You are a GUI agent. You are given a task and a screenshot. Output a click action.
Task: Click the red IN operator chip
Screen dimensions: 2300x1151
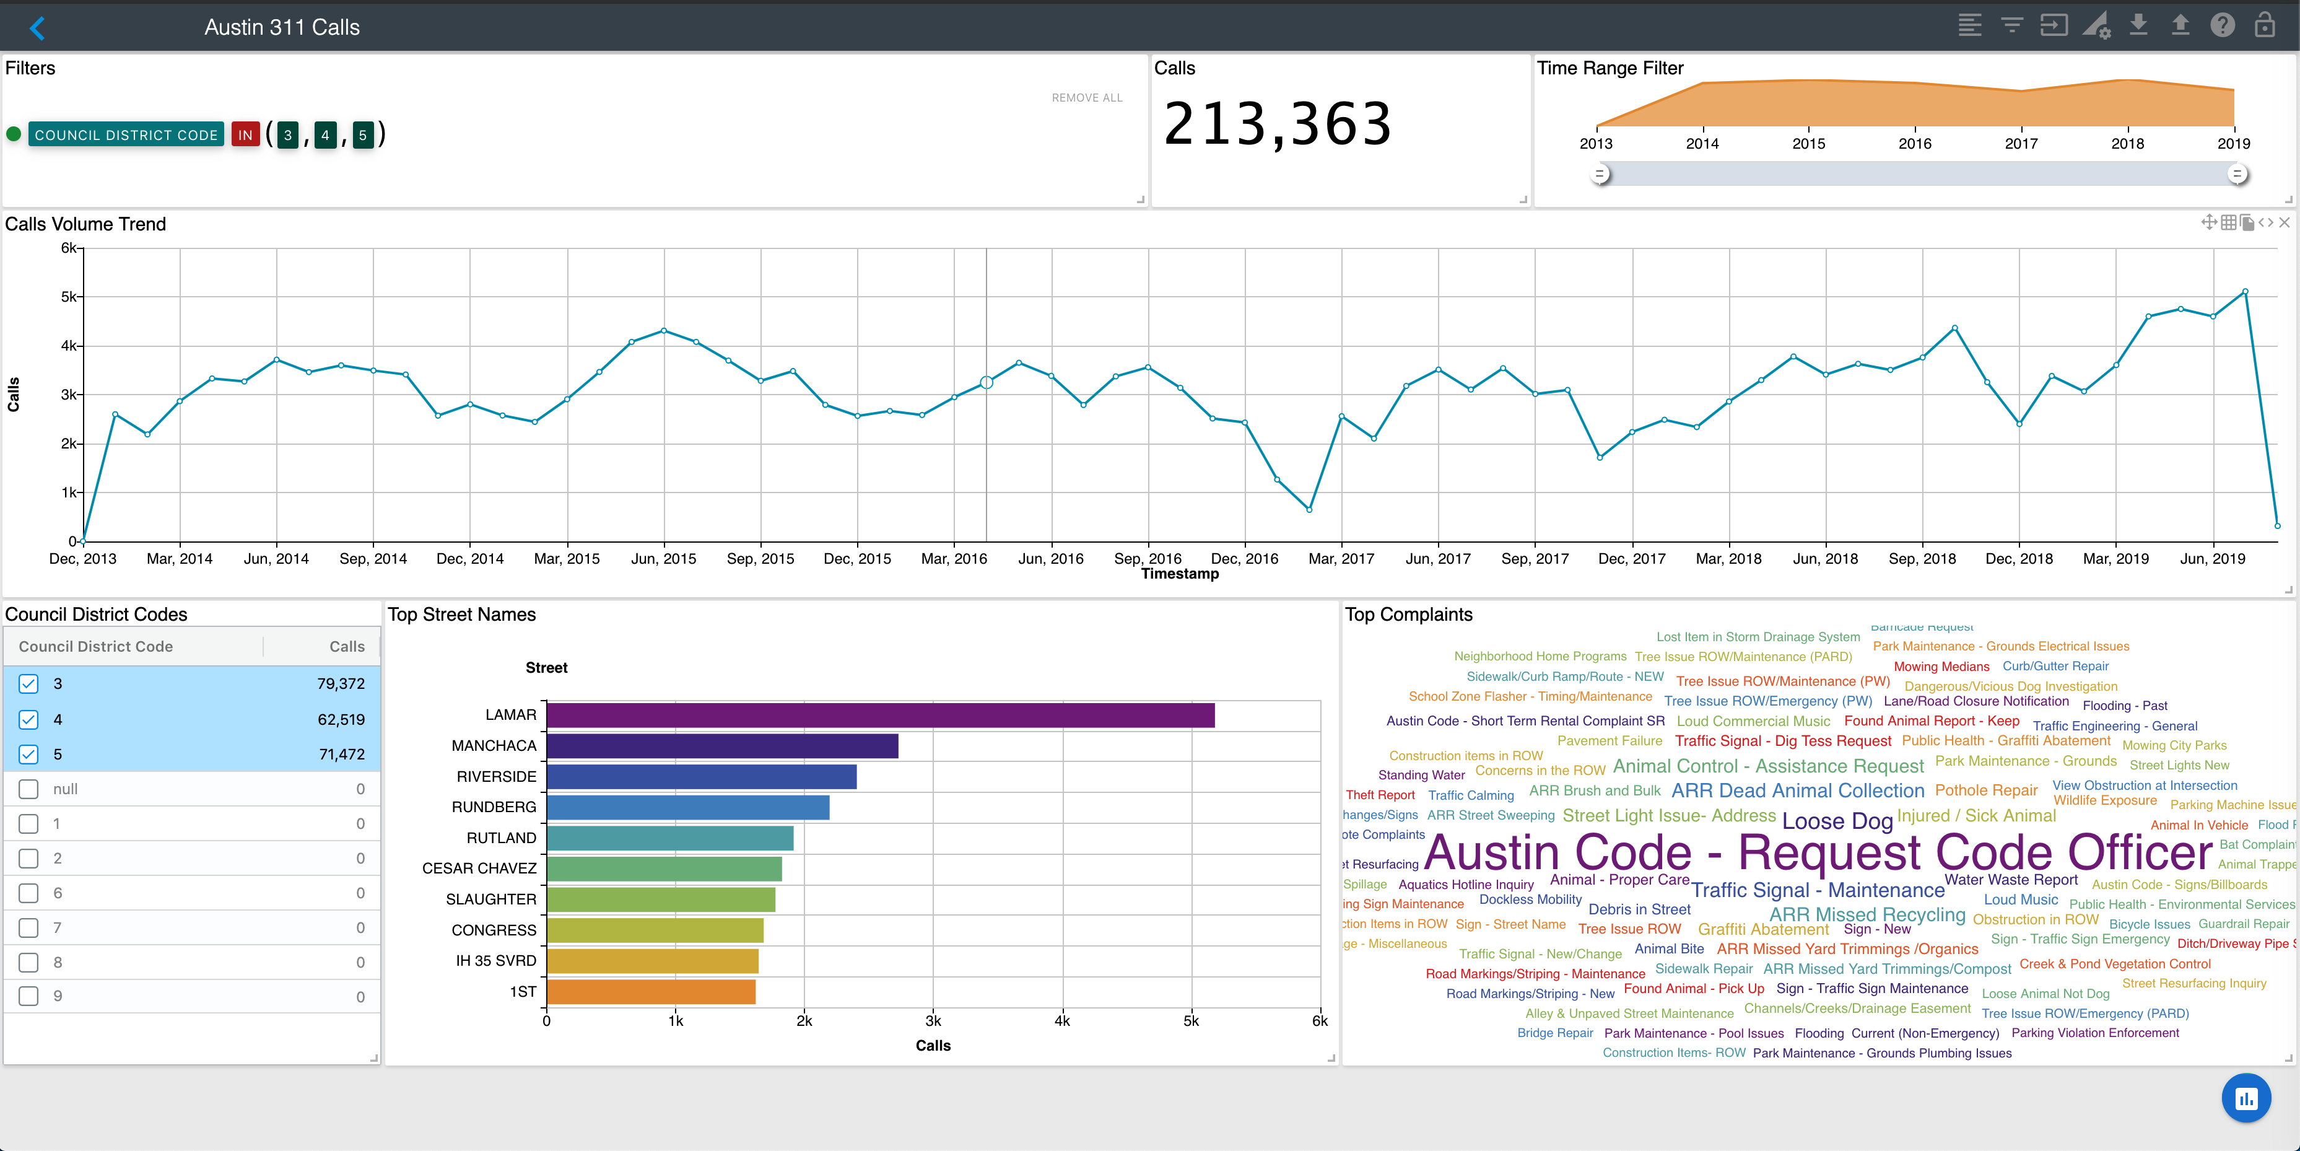[245, 135]
